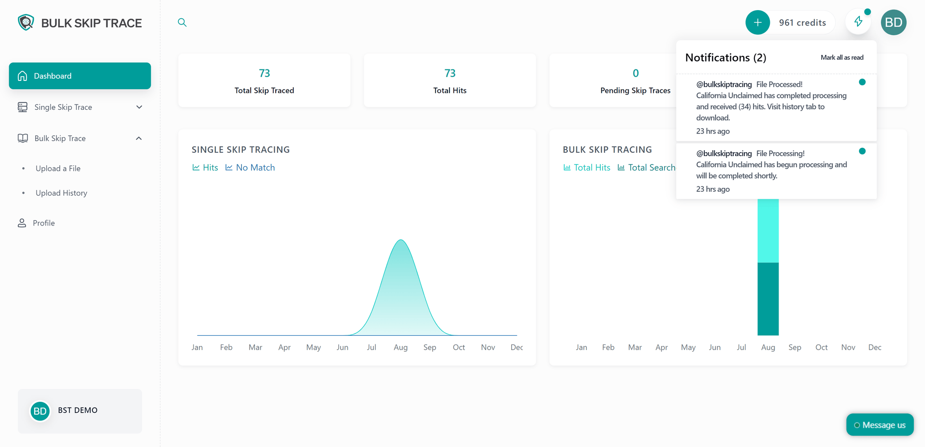This screenshot has width=925, height=447.
Task: Click the plus icon to add credits
Action: (x=757, y=22)
